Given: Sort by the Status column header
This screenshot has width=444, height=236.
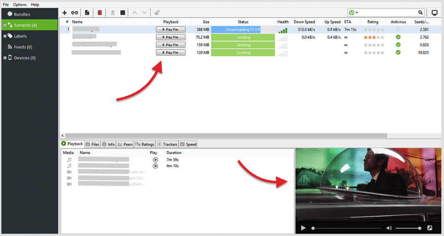Looking at the screenshot, I should coord(243,22).
